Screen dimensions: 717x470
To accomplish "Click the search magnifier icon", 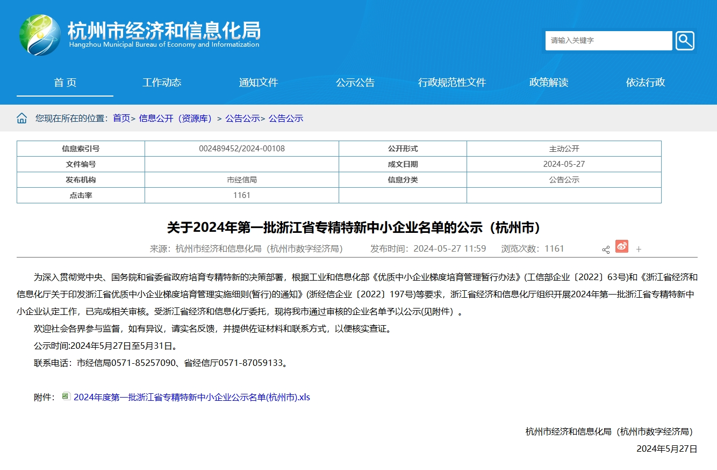I will pos(685,41).
